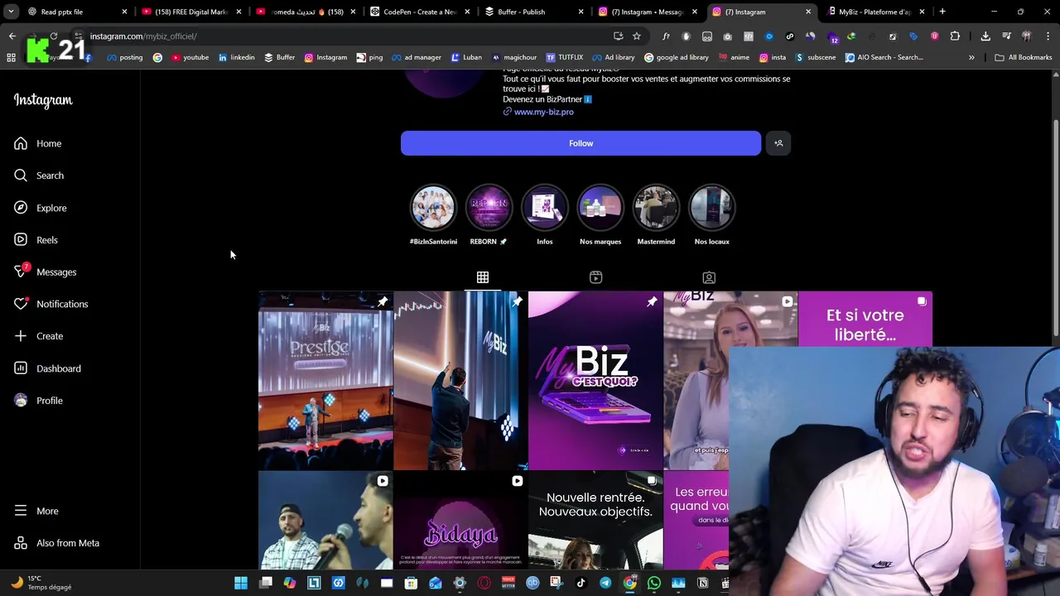The image size is (1060, 596).
Task: Open the ad manager bookmark
Action: 417,57
